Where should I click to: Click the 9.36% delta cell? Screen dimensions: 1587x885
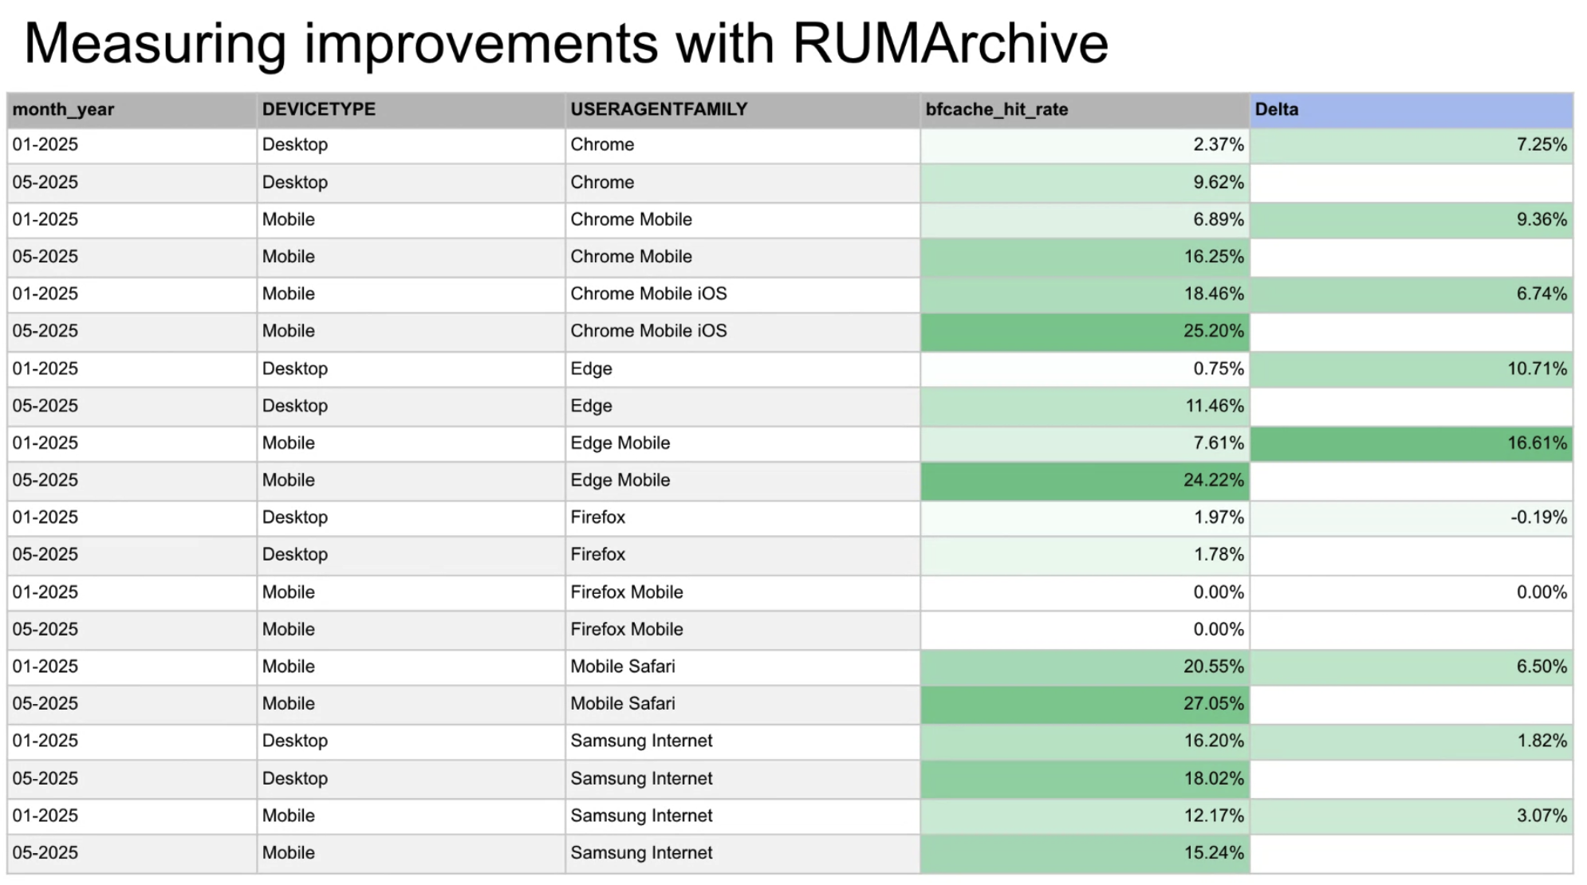pos(1412,220)
